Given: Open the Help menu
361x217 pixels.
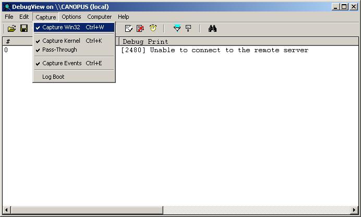Looking at the screenshot, I should tap(124, 17).
